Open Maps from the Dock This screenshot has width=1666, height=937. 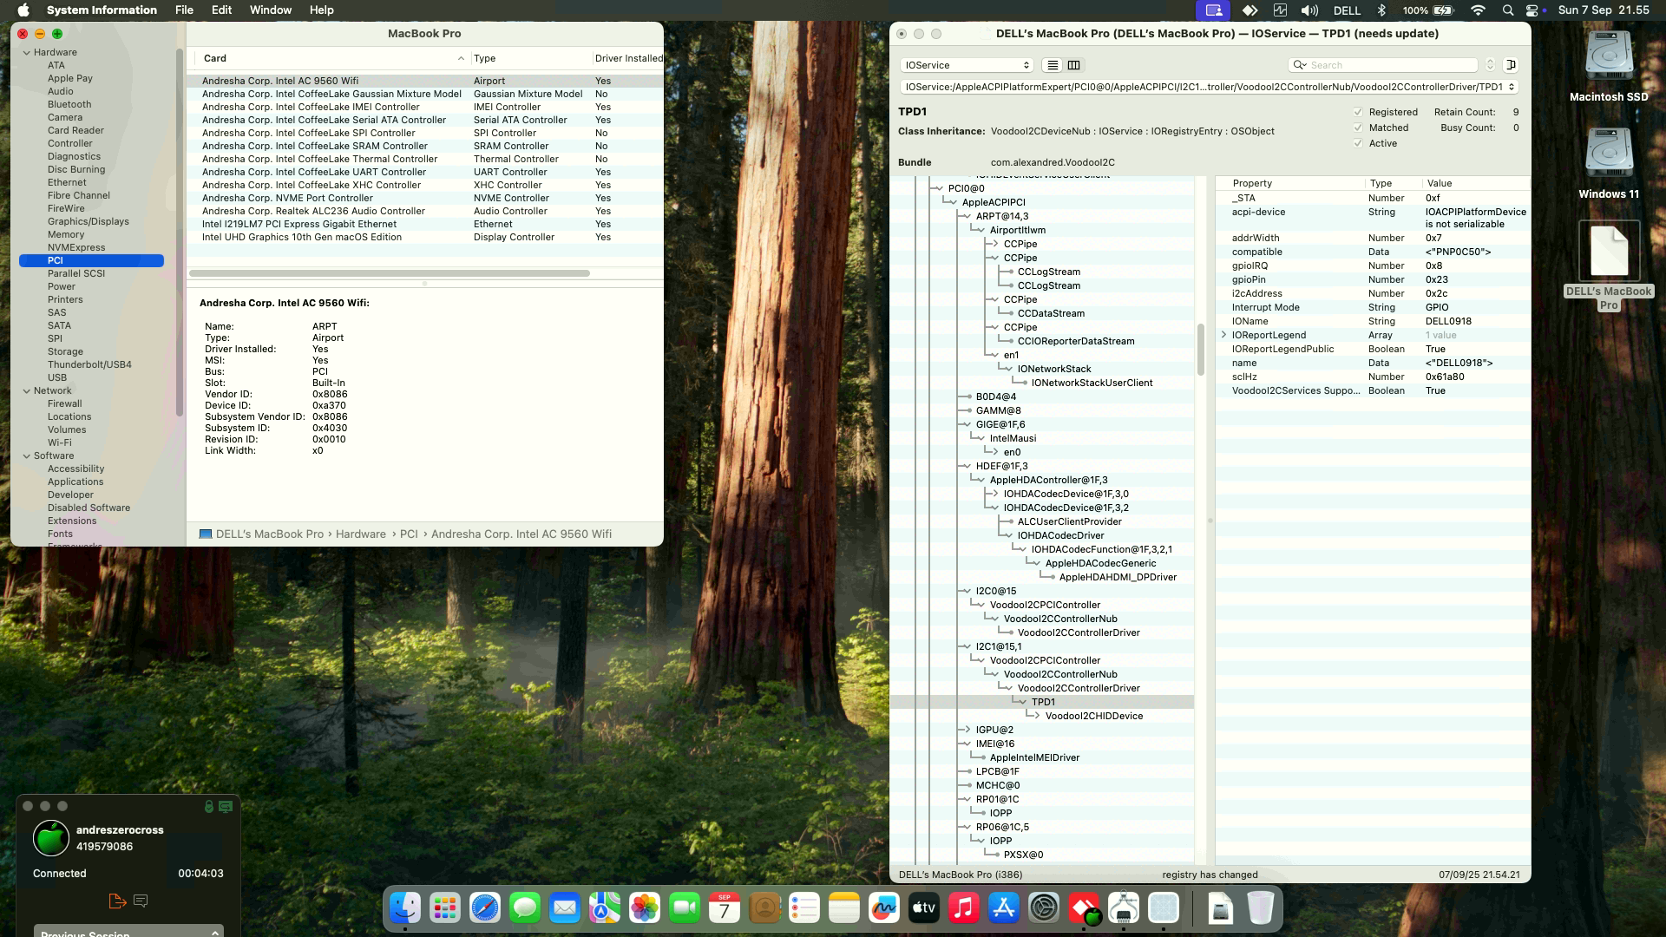tap(605, 908)
